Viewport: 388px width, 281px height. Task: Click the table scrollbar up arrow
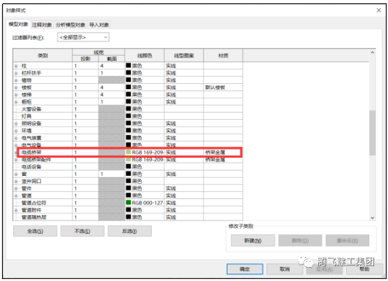click(372, 53)
